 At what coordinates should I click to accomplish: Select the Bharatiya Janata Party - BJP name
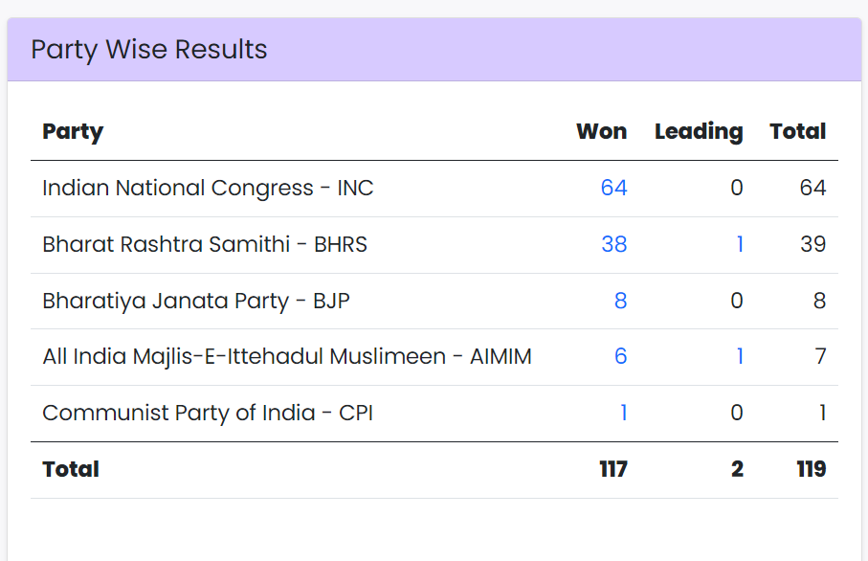pos(196,301)
